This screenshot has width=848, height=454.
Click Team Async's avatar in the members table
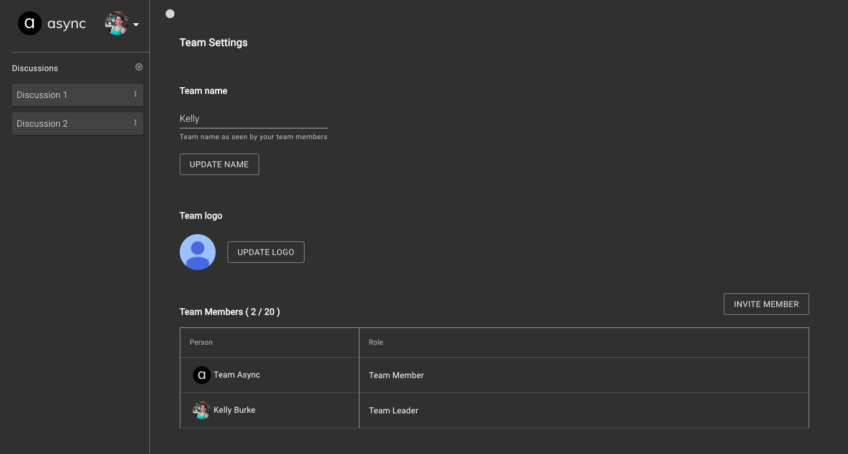click(202, 375)
